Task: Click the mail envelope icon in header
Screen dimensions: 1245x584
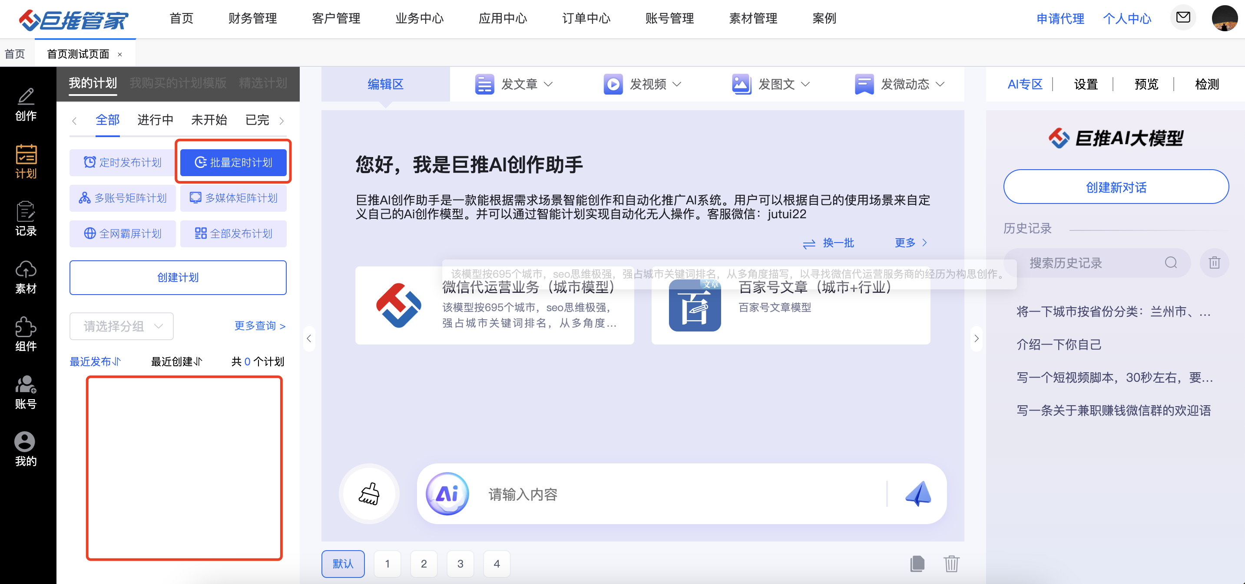Action: coord(1182,18)
